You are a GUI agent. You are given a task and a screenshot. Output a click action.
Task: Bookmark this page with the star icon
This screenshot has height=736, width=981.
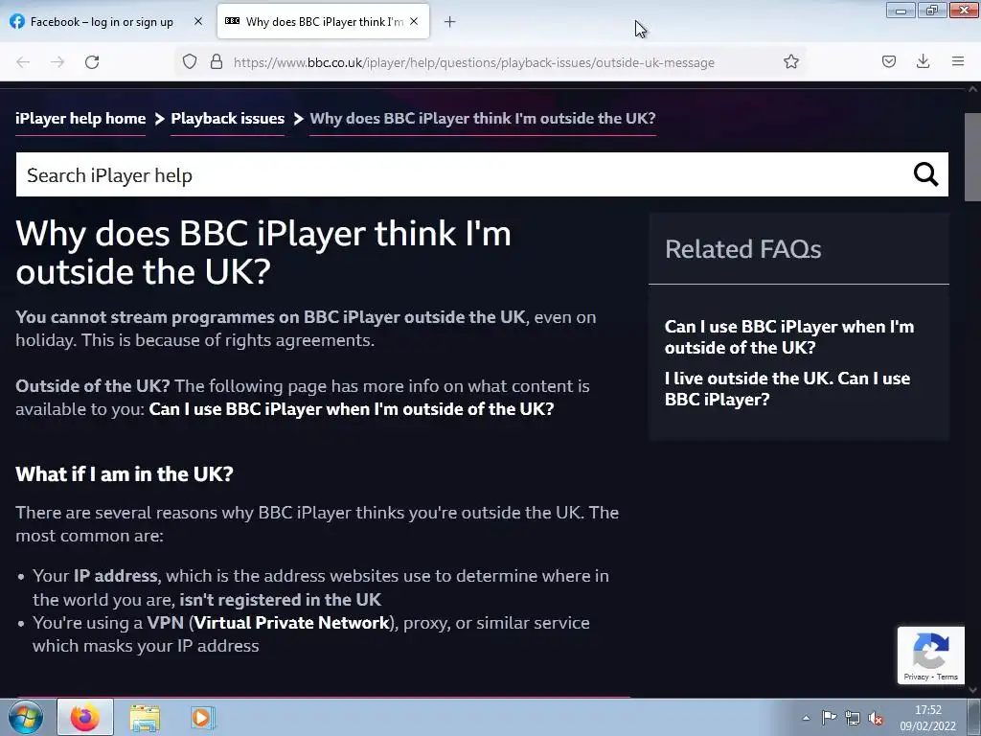tap(790, 61)
